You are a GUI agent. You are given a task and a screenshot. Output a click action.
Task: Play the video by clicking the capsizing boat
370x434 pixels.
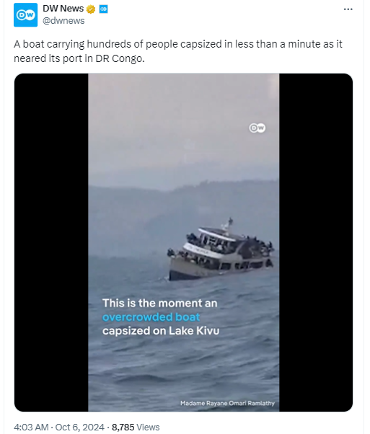[221, 250]
